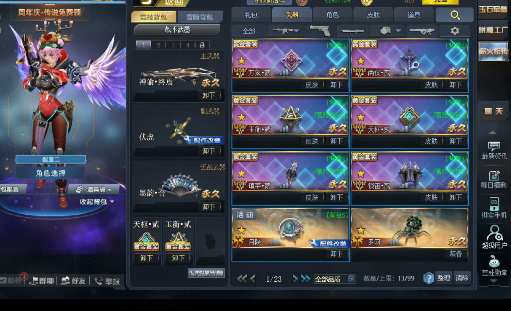
Task: Select loadout slot 2
Action: (x=158, y=45)
